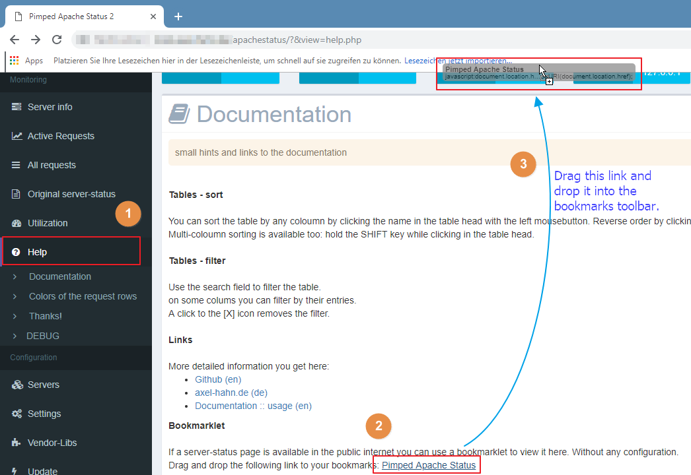
Task: Click the Utilization gauge icon
Action: tap(17, 223)
